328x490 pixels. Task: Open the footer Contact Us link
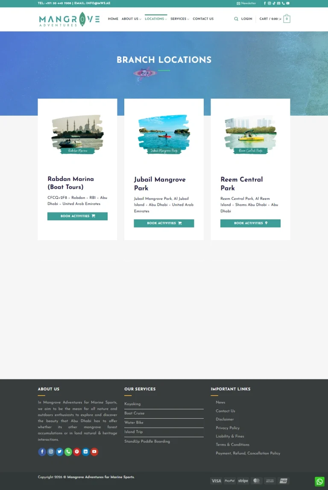(x=225, y=411)
